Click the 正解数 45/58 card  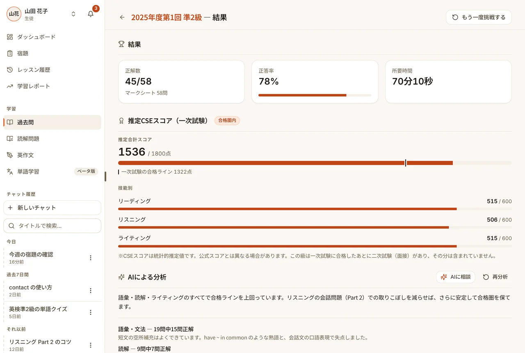pyautogui.click(x=181, y=82)
